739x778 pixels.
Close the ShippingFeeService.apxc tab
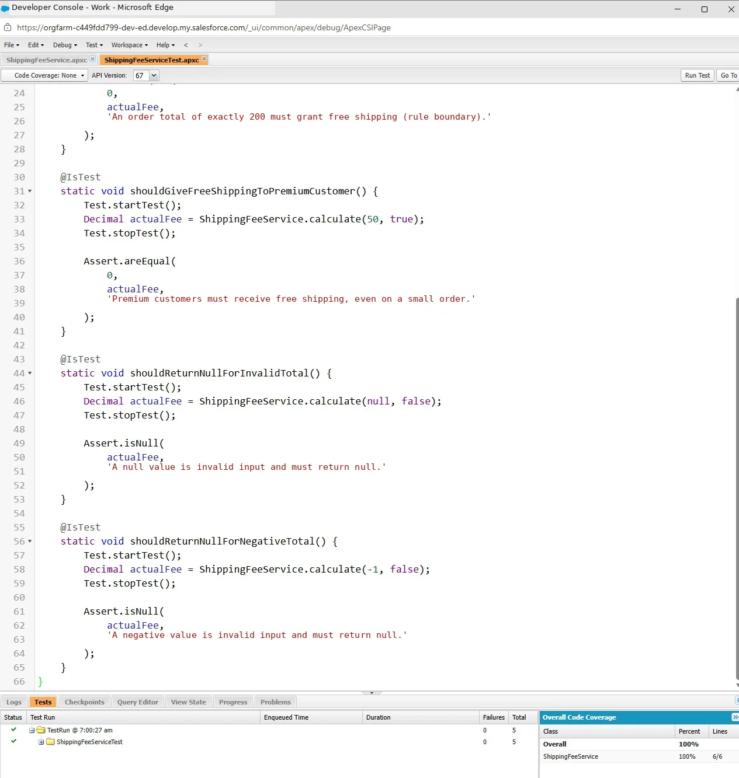92,59
